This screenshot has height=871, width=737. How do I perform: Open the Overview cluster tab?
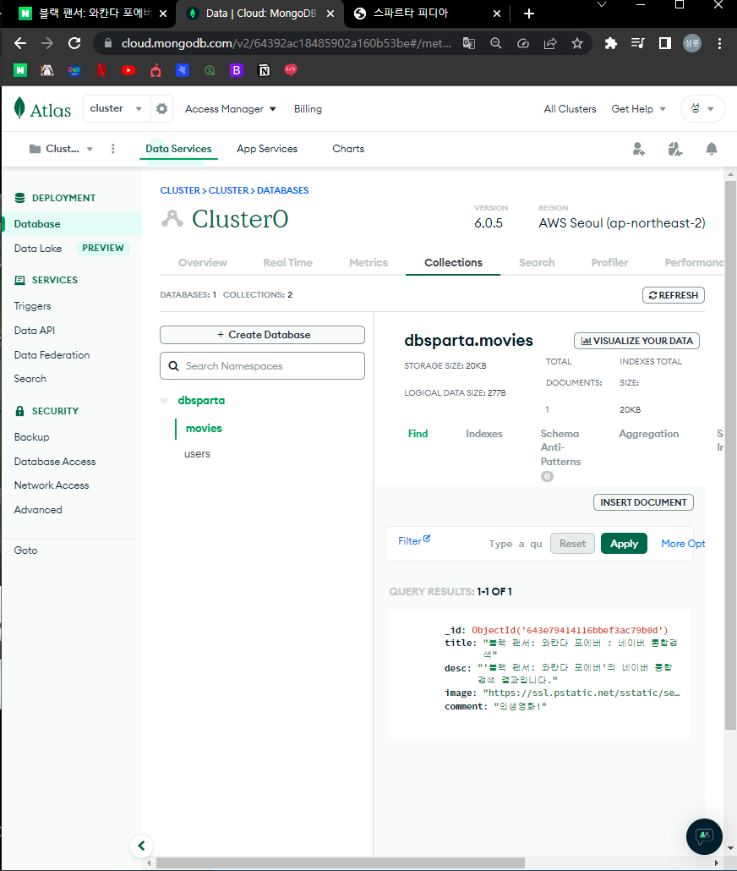(x=202, y=263)
